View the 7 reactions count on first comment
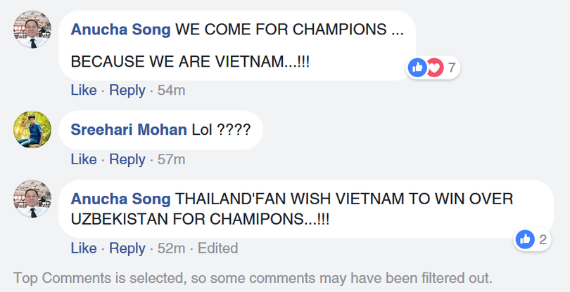 (451, 68)
